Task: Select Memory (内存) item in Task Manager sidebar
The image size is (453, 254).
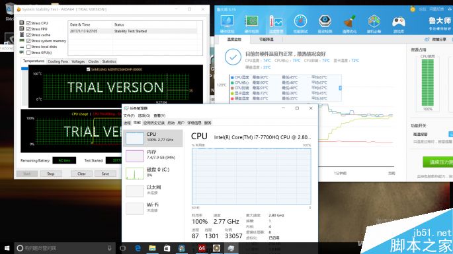Action: pos(153,156)
